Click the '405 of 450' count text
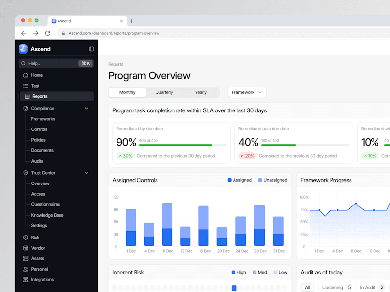 (148, 140)
